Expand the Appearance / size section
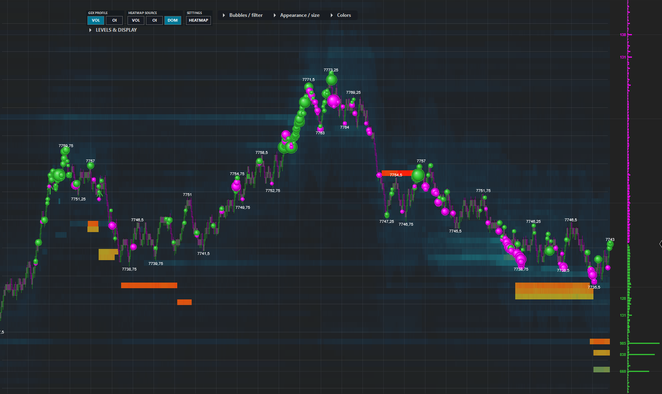This screenshot has height=394, width=662. [x=297, y=15]
